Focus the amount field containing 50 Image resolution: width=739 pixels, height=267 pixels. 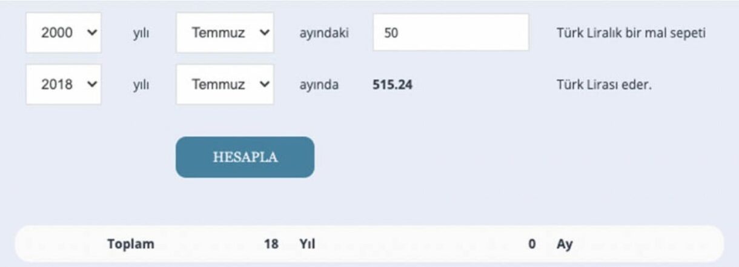coord(451,33)
